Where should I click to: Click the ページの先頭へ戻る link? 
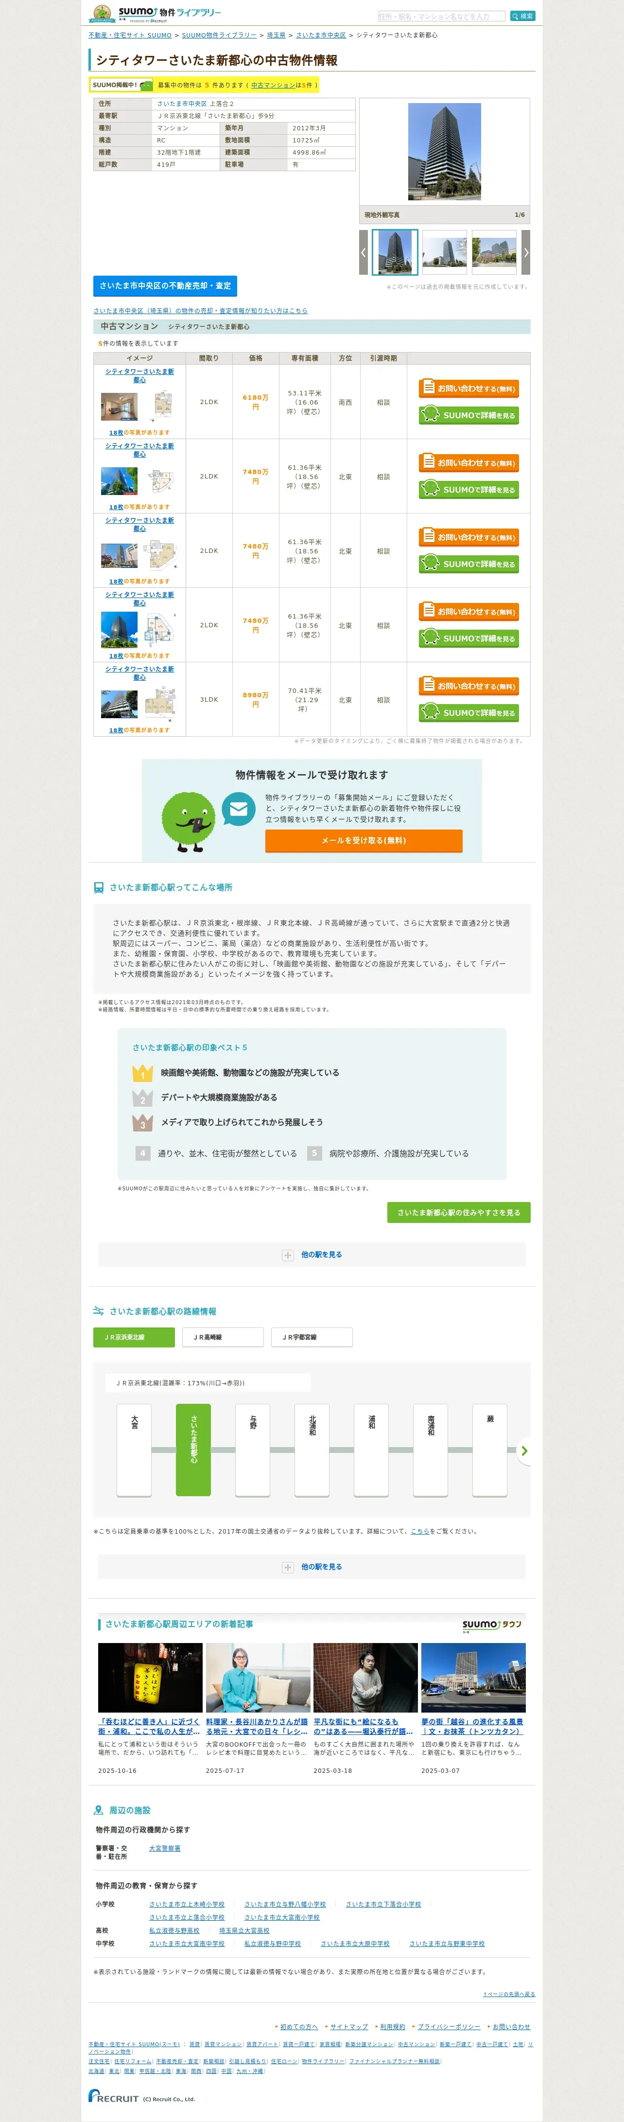509,1994
